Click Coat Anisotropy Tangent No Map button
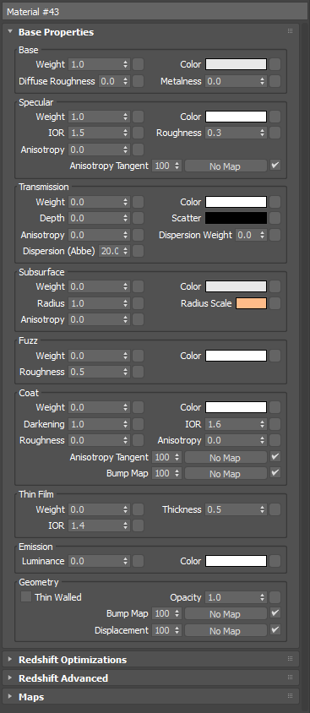 [x=226, y=457]
